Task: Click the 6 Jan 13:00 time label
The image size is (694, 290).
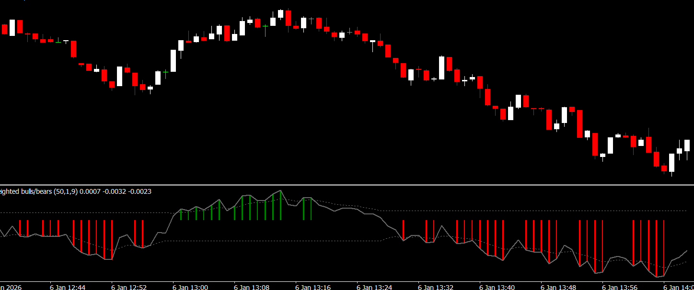Action: [190, 287]
